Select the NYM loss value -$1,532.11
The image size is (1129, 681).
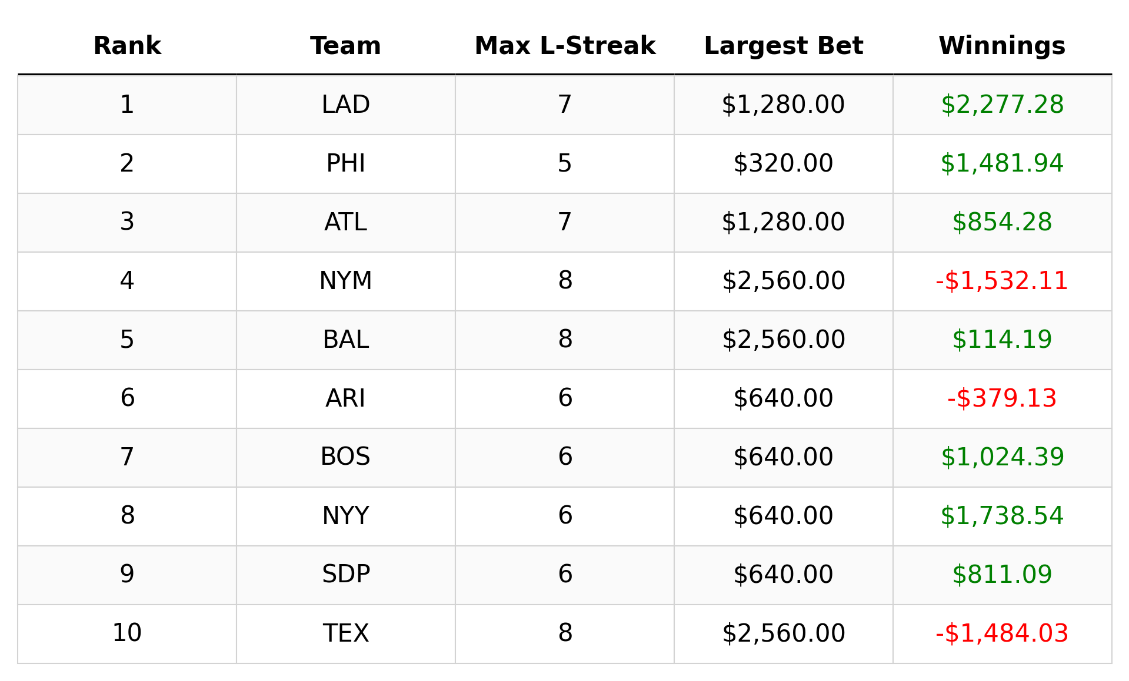[x=1002, y=281]
